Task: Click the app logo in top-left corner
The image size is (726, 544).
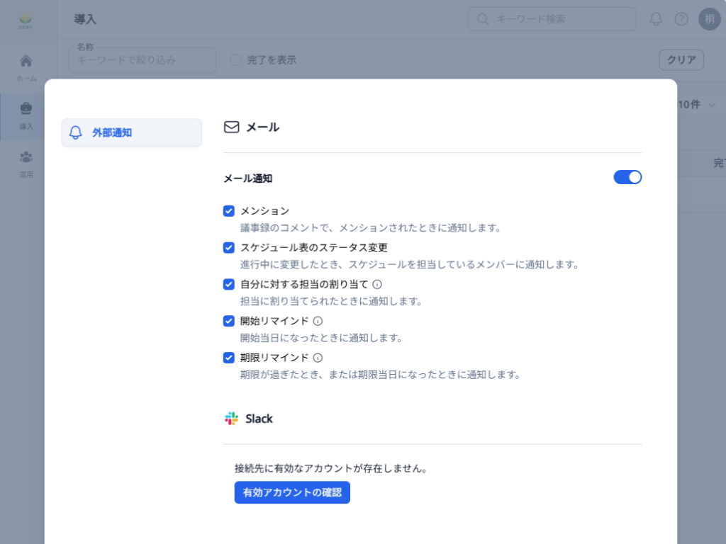Action: tap(26, 21)
